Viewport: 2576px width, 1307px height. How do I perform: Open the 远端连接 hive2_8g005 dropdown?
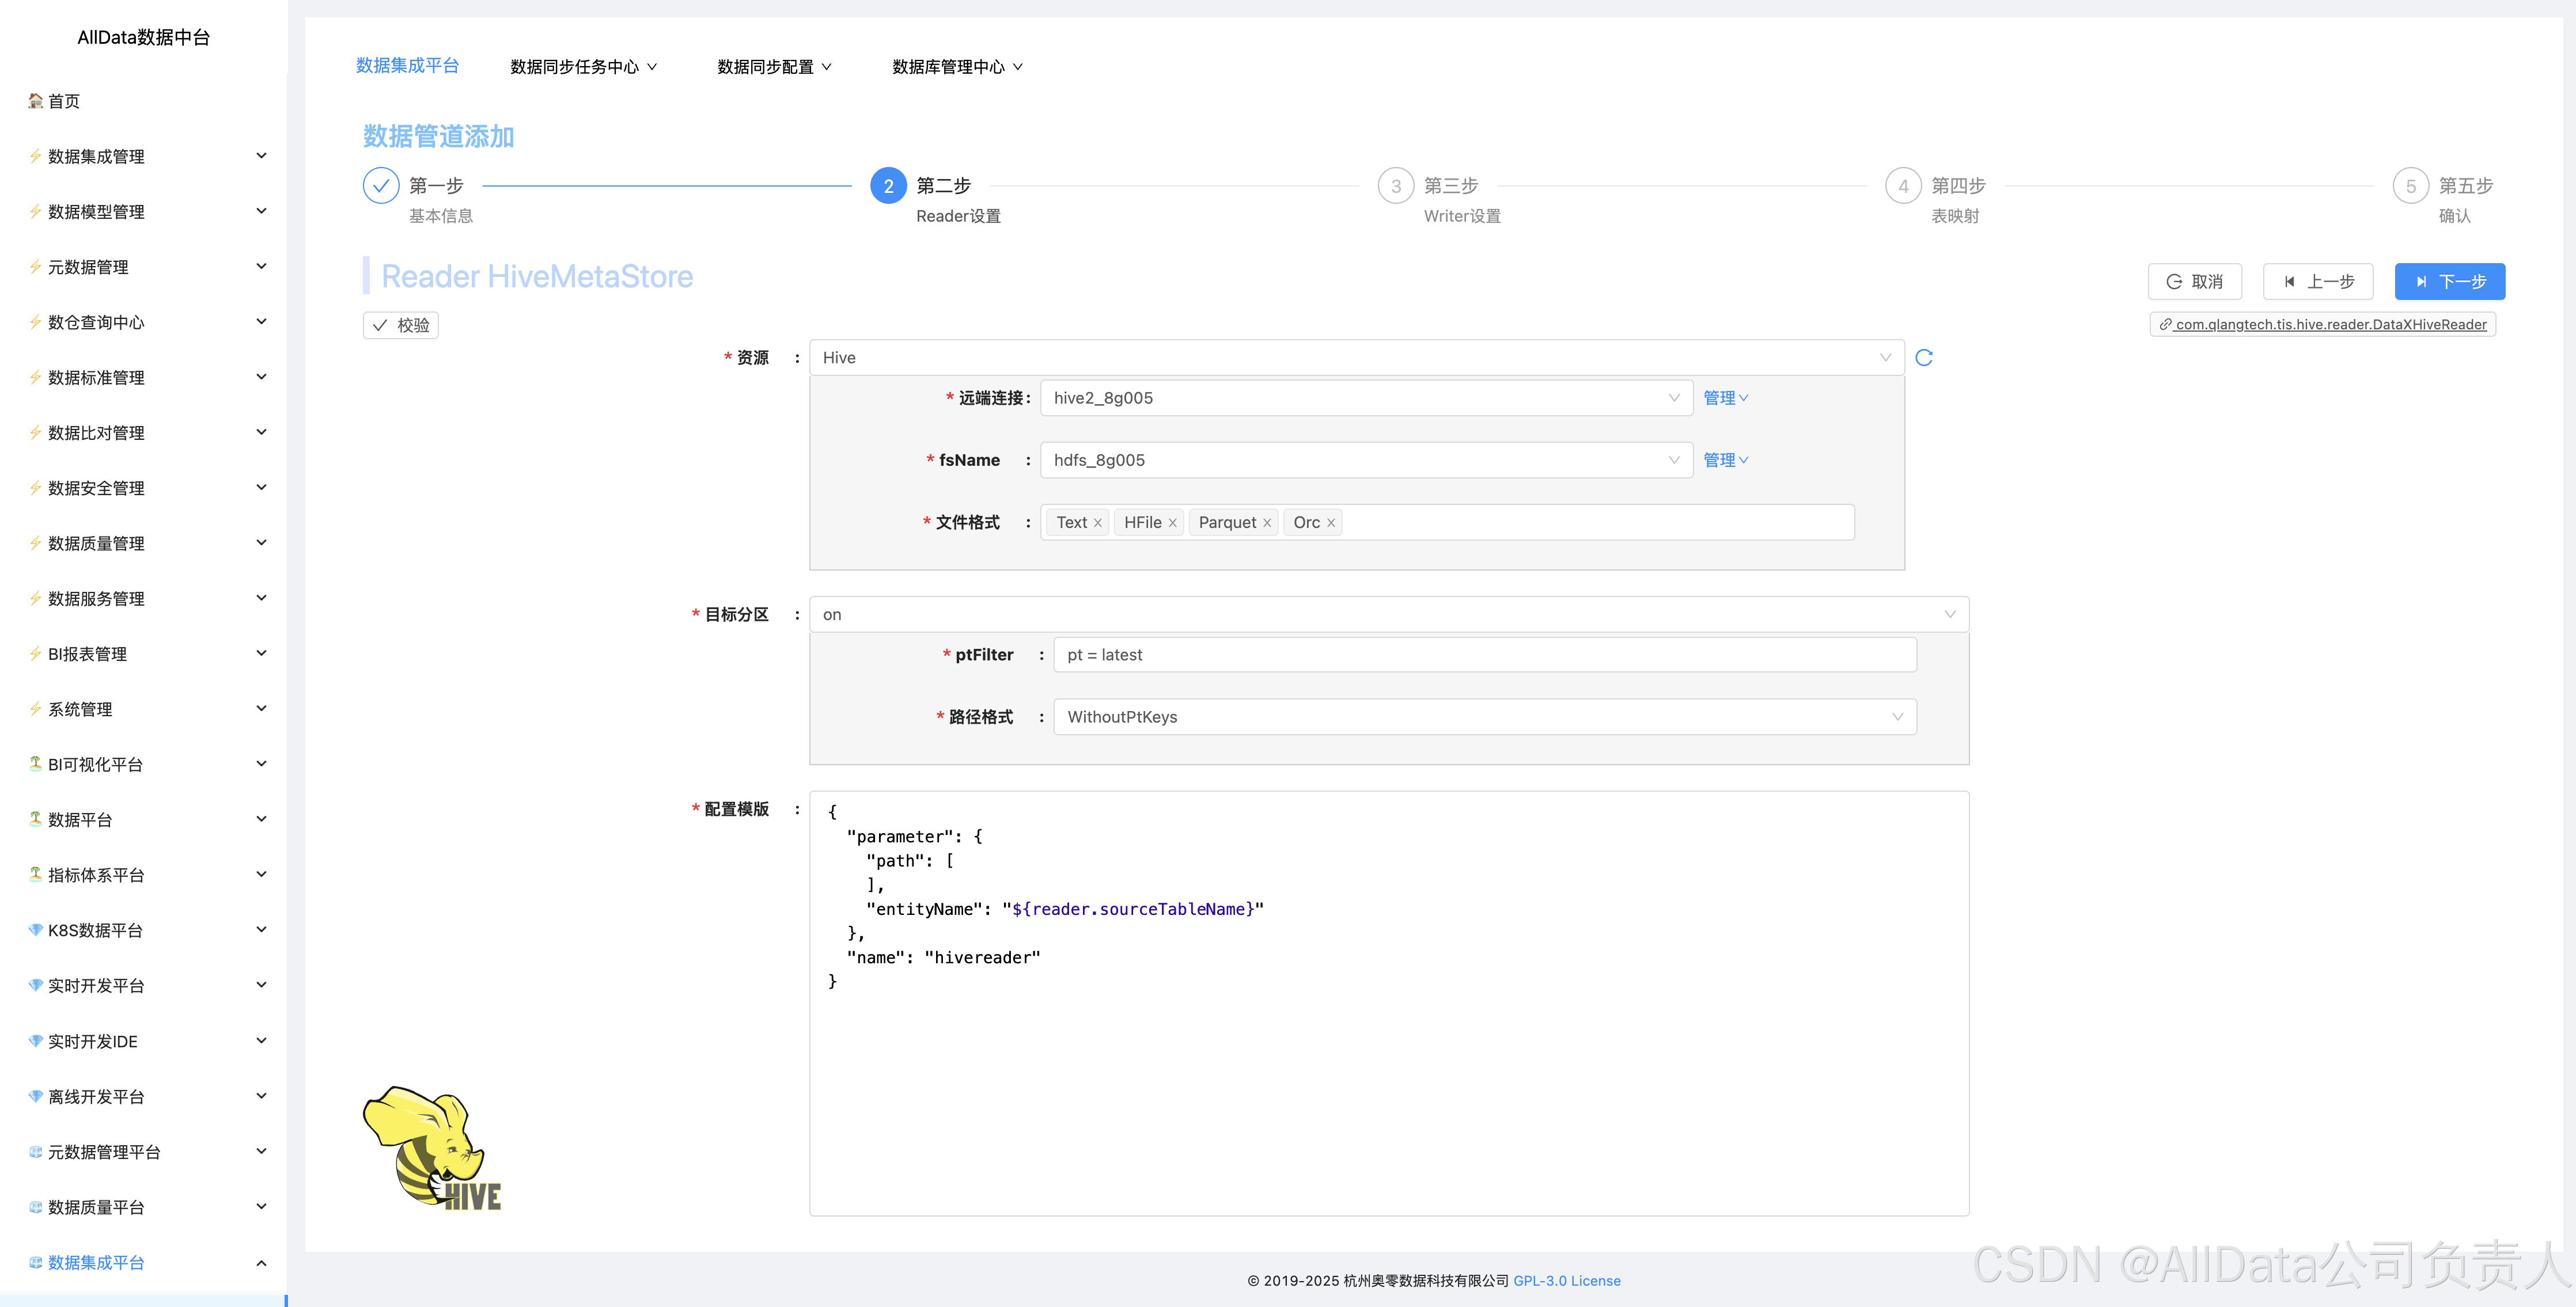(x=1366, y=398)
